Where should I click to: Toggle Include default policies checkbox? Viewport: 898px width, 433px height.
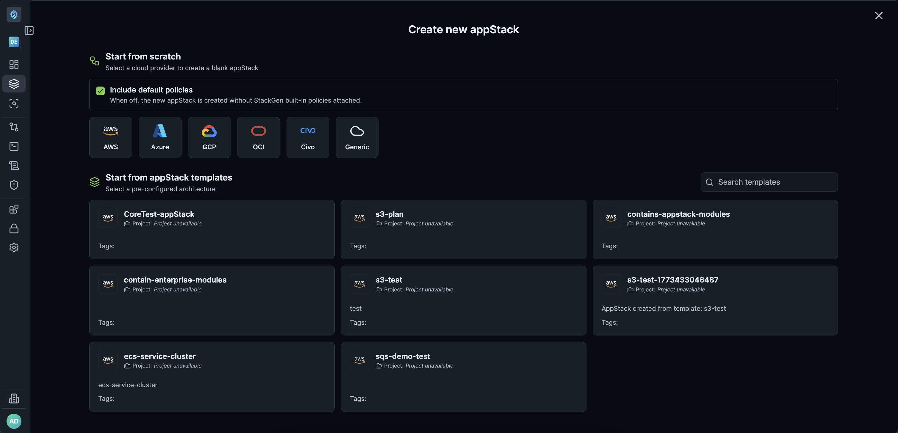point(100,91)
